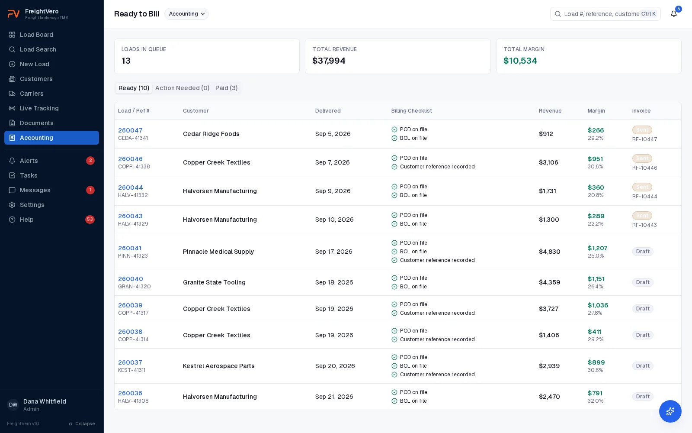The image size is (692, 433).
Task: Open Alerts with 2 notifications
Action: pyautogui.click(x=51, y=161)
